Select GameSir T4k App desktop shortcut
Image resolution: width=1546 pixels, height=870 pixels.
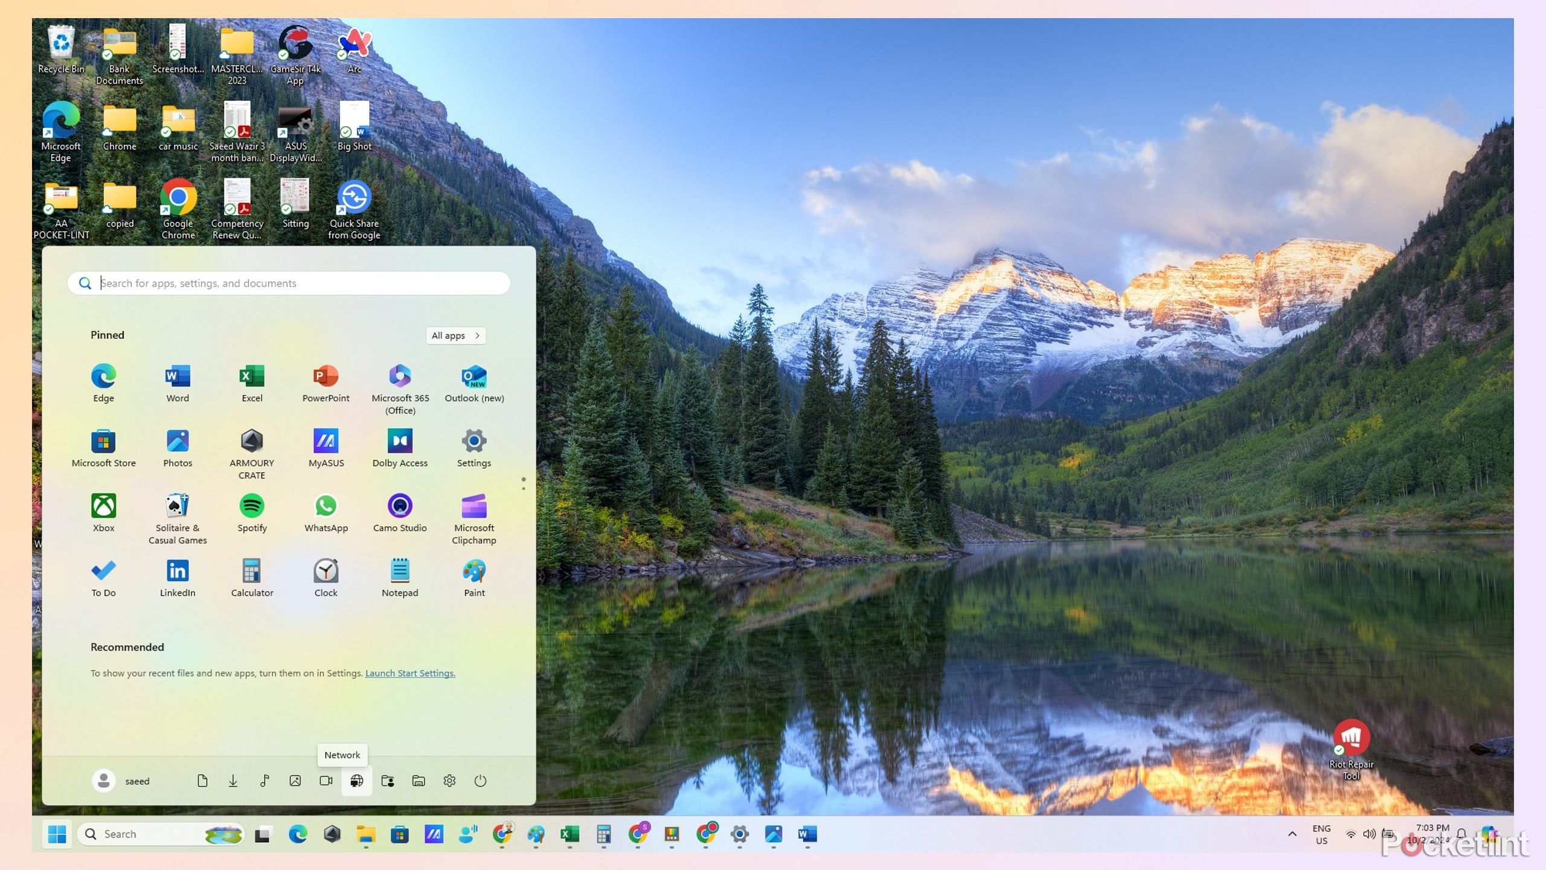295,56
